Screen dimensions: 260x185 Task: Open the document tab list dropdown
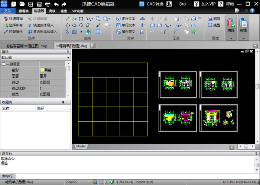pos(255,45)
